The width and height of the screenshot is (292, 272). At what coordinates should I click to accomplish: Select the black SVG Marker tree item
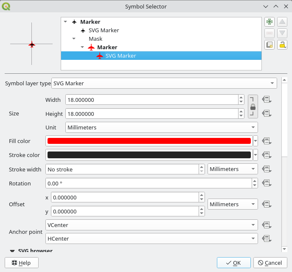[x=103, y=31]
